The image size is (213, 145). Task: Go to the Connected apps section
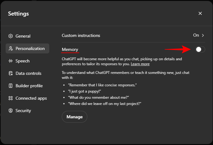(31, 98)
